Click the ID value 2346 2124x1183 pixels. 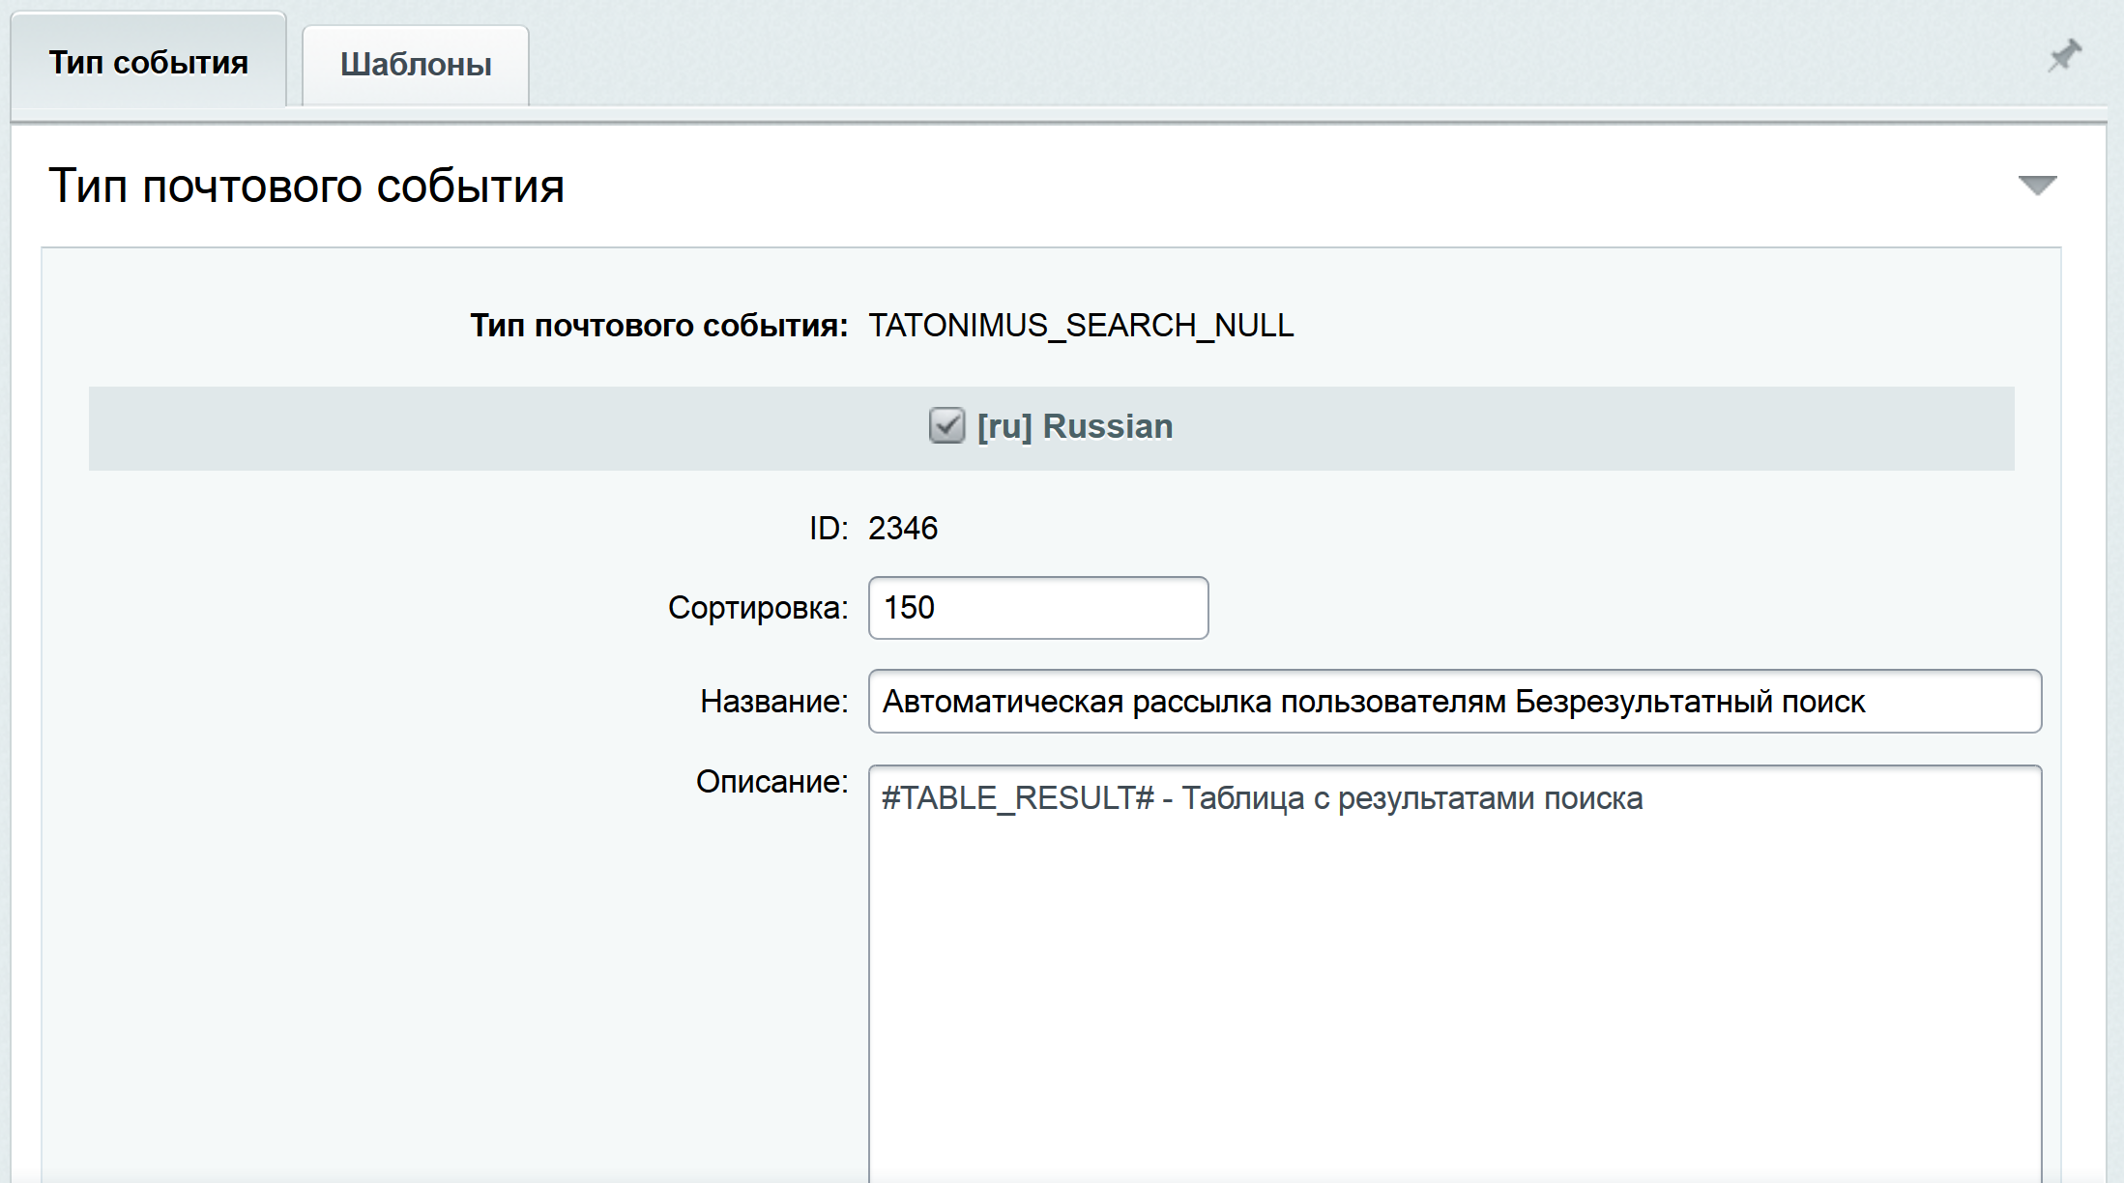coord(902,529)
